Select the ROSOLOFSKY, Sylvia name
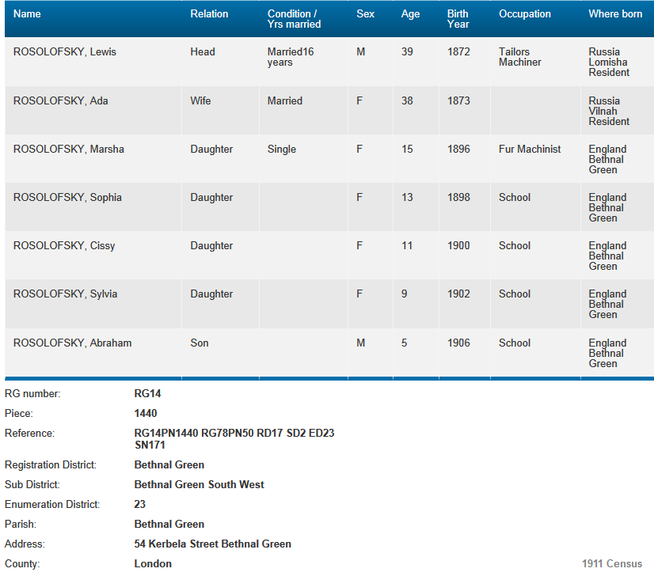 [65, 294]
